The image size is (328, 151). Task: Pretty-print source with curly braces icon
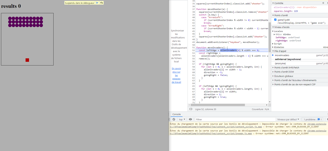pyautogui.click(x=191, y=109)
